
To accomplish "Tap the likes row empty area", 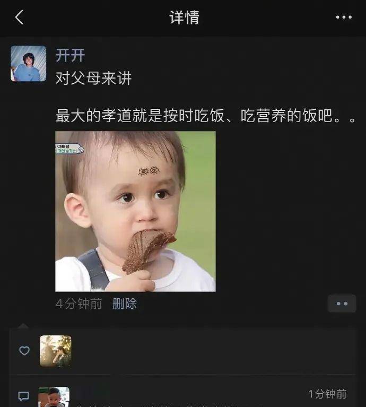I will click(213, 351).
